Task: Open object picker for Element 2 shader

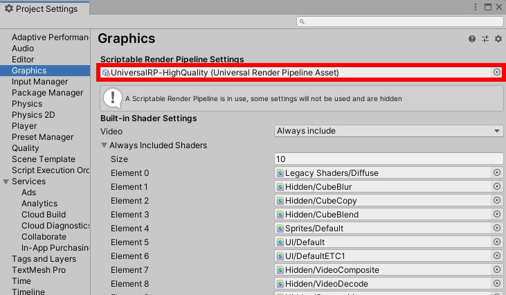Action: (497, 200)
